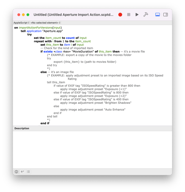Click the "Exposure (+1)" preset text
Image resolution: width=185 pixels, height=192 pixels.
coord(116,89)
